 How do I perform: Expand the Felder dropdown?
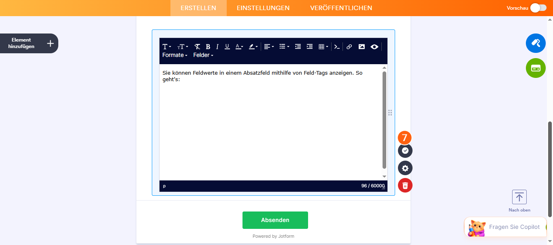(x=203, y=55)
